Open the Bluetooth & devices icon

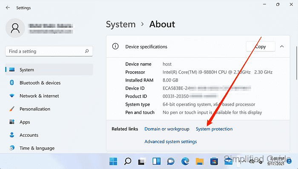pyautogui.click(x=12, y=83)
